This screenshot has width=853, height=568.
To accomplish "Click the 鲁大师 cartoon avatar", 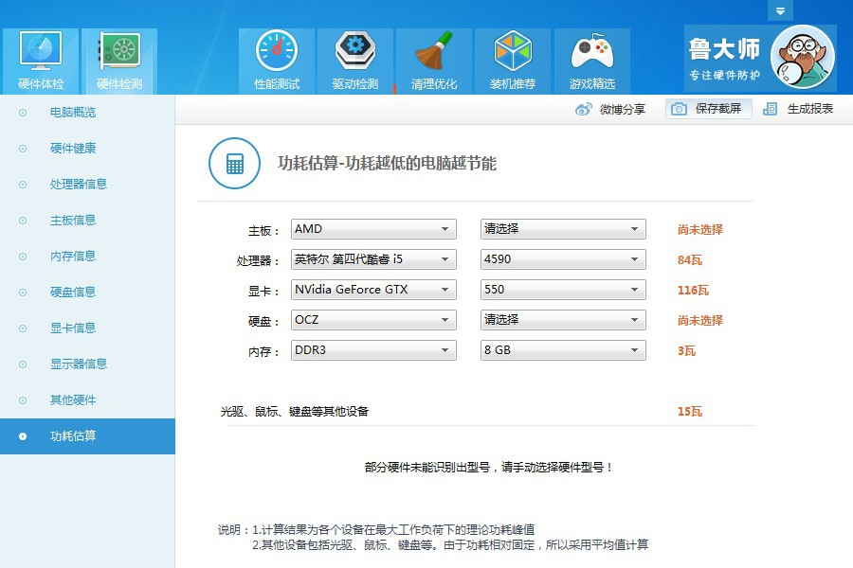I will [x=803, y=57].
